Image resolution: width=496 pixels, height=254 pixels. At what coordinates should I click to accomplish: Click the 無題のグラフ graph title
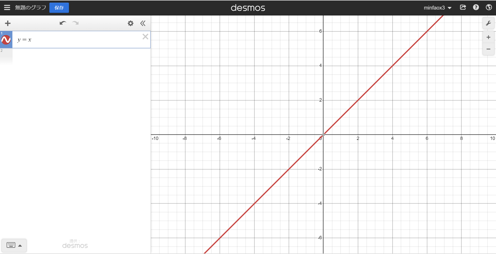(x=30, y=8)
